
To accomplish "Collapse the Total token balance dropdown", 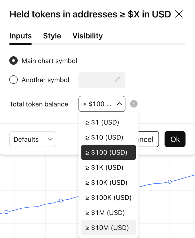I will click(x=102, y=104).
